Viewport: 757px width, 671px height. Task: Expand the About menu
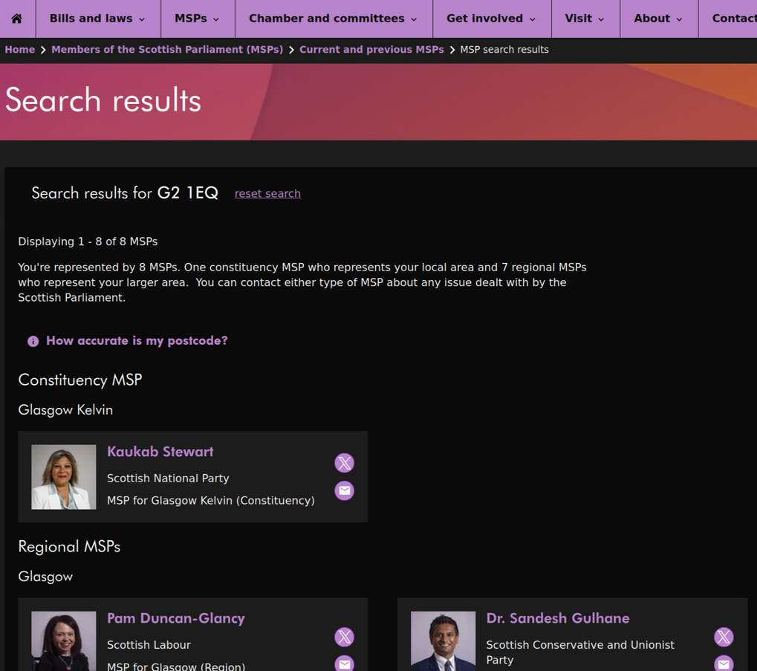[657, 19]
